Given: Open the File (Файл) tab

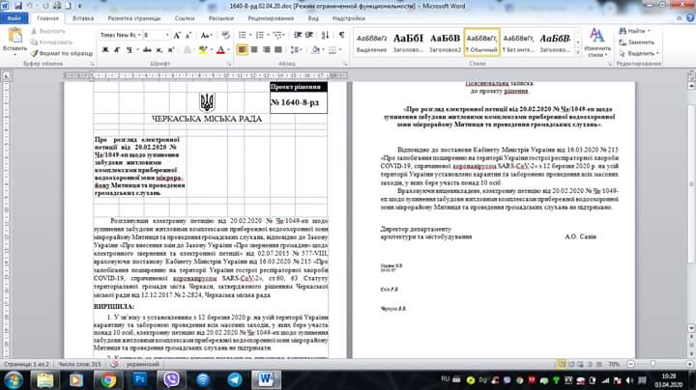Looking at the screenshot, I should pos(14,18).
